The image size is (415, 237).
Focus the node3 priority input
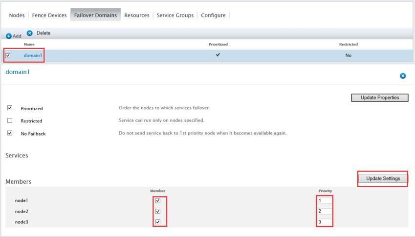[325, 222]
